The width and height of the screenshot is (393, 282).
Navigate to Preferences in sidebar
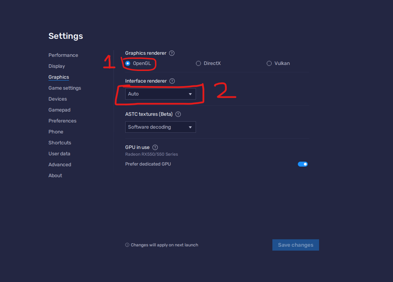(62, 121)
